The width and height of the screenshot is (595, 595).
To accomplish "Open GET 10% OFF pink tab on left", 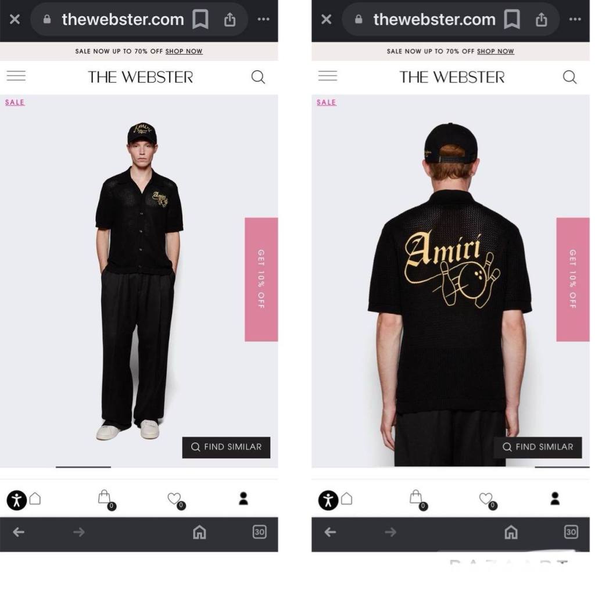I will pos(261,279).
